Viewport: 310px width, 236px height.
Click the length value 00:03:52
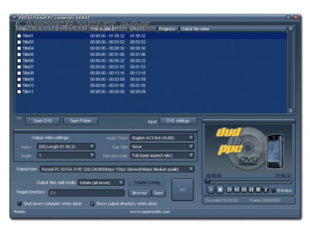coord(138,42)
